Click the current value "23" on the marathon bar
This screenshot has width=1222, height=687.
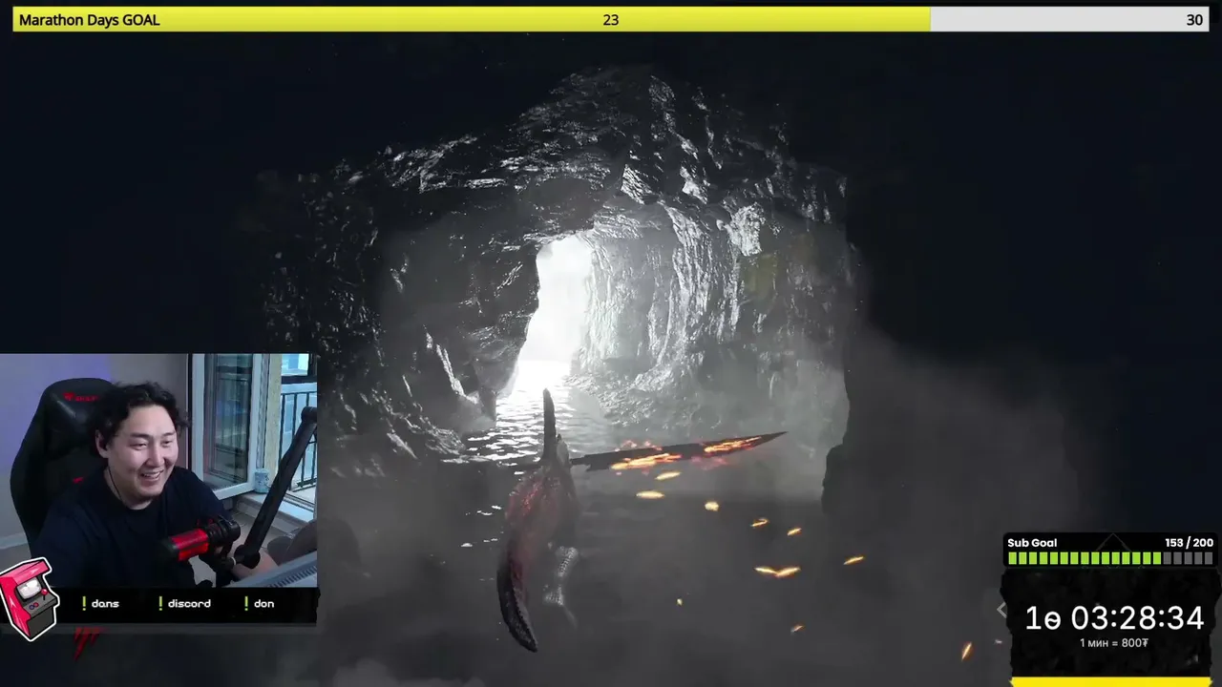611,20
